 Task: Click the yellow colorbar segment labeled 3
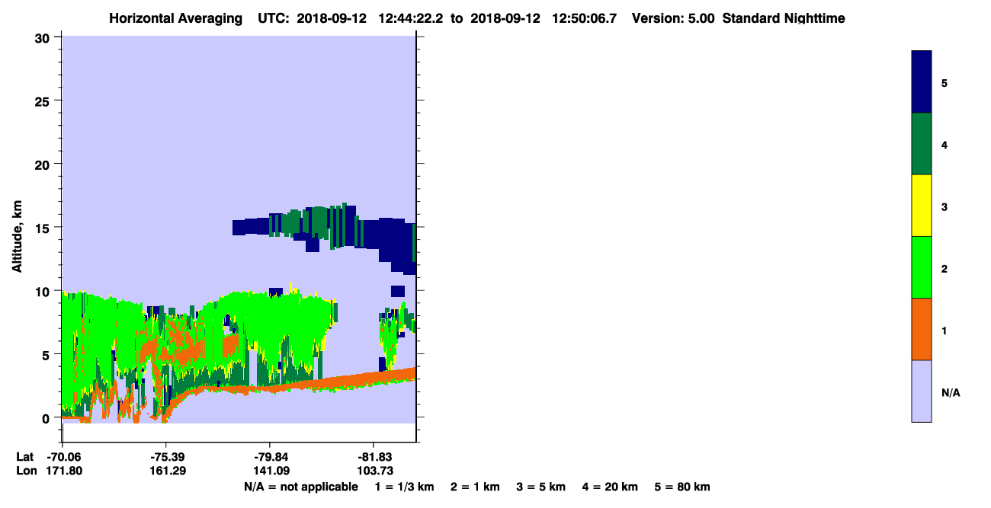pyautogui.click(x=922, y=206)
